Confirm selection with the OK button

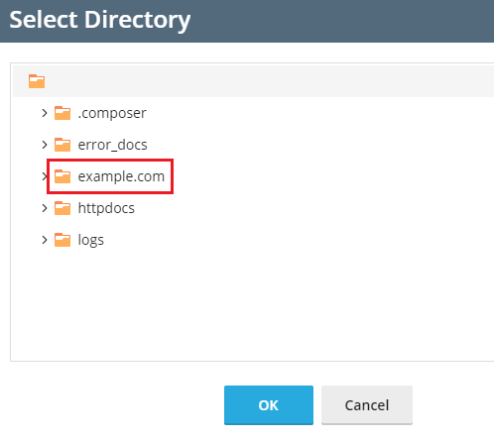click(x=269, y=405)
